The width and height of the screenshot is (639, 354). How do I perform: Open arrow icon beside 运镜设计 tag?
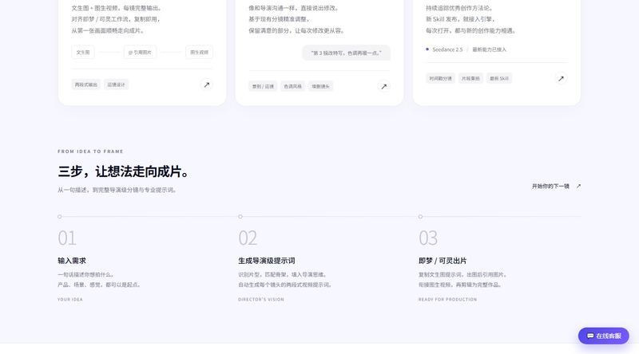[207, 85]
